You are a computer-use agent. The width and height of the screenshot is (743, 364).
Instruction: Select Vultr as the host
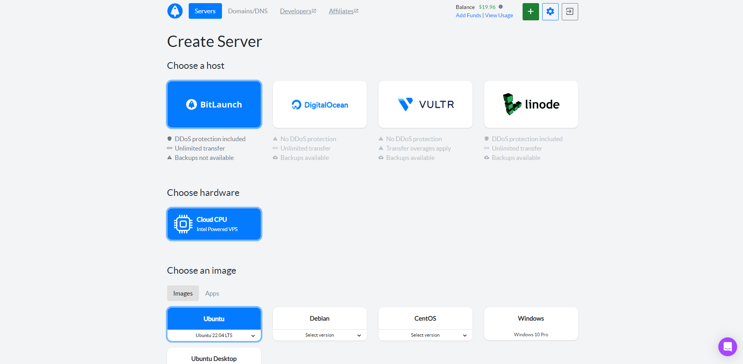pos(426,104)
